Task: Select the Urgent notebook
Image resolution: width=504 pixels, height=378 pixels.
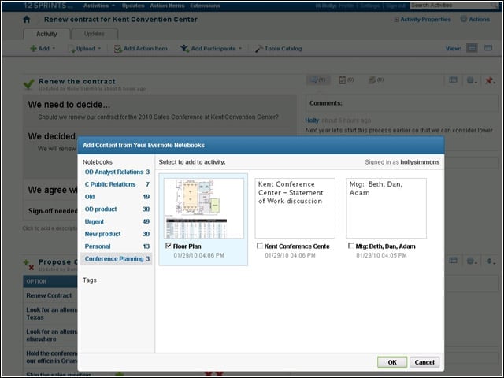Action: (x=117, y=221)
